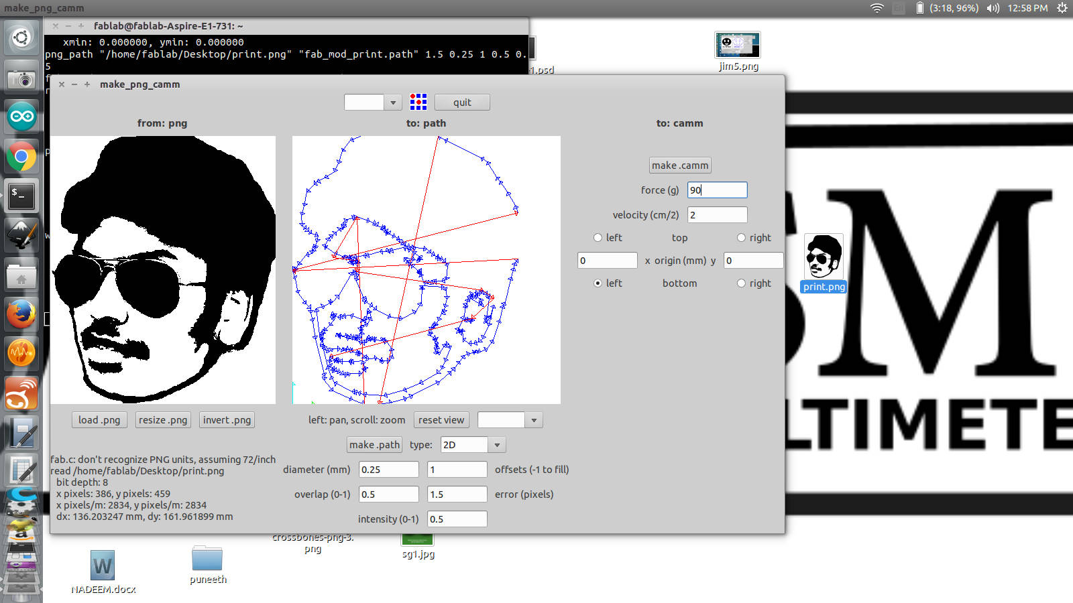Click the clock showing 12:58 PM

coord(1027,8)
